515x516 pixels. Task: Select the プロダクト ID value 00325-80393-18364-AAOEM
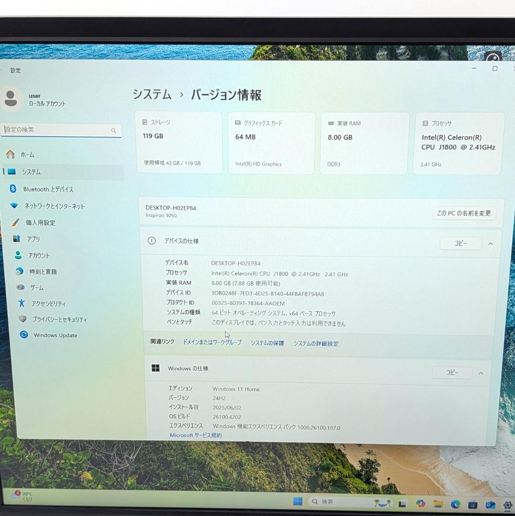[248, 303]
